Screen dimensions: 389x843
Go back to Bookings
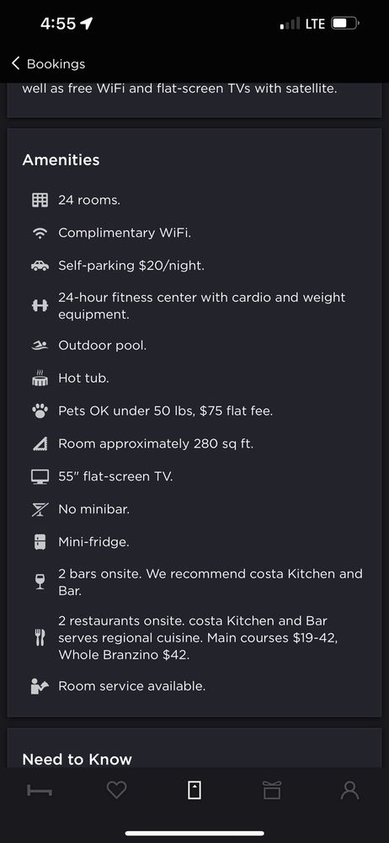coord(48,63)
